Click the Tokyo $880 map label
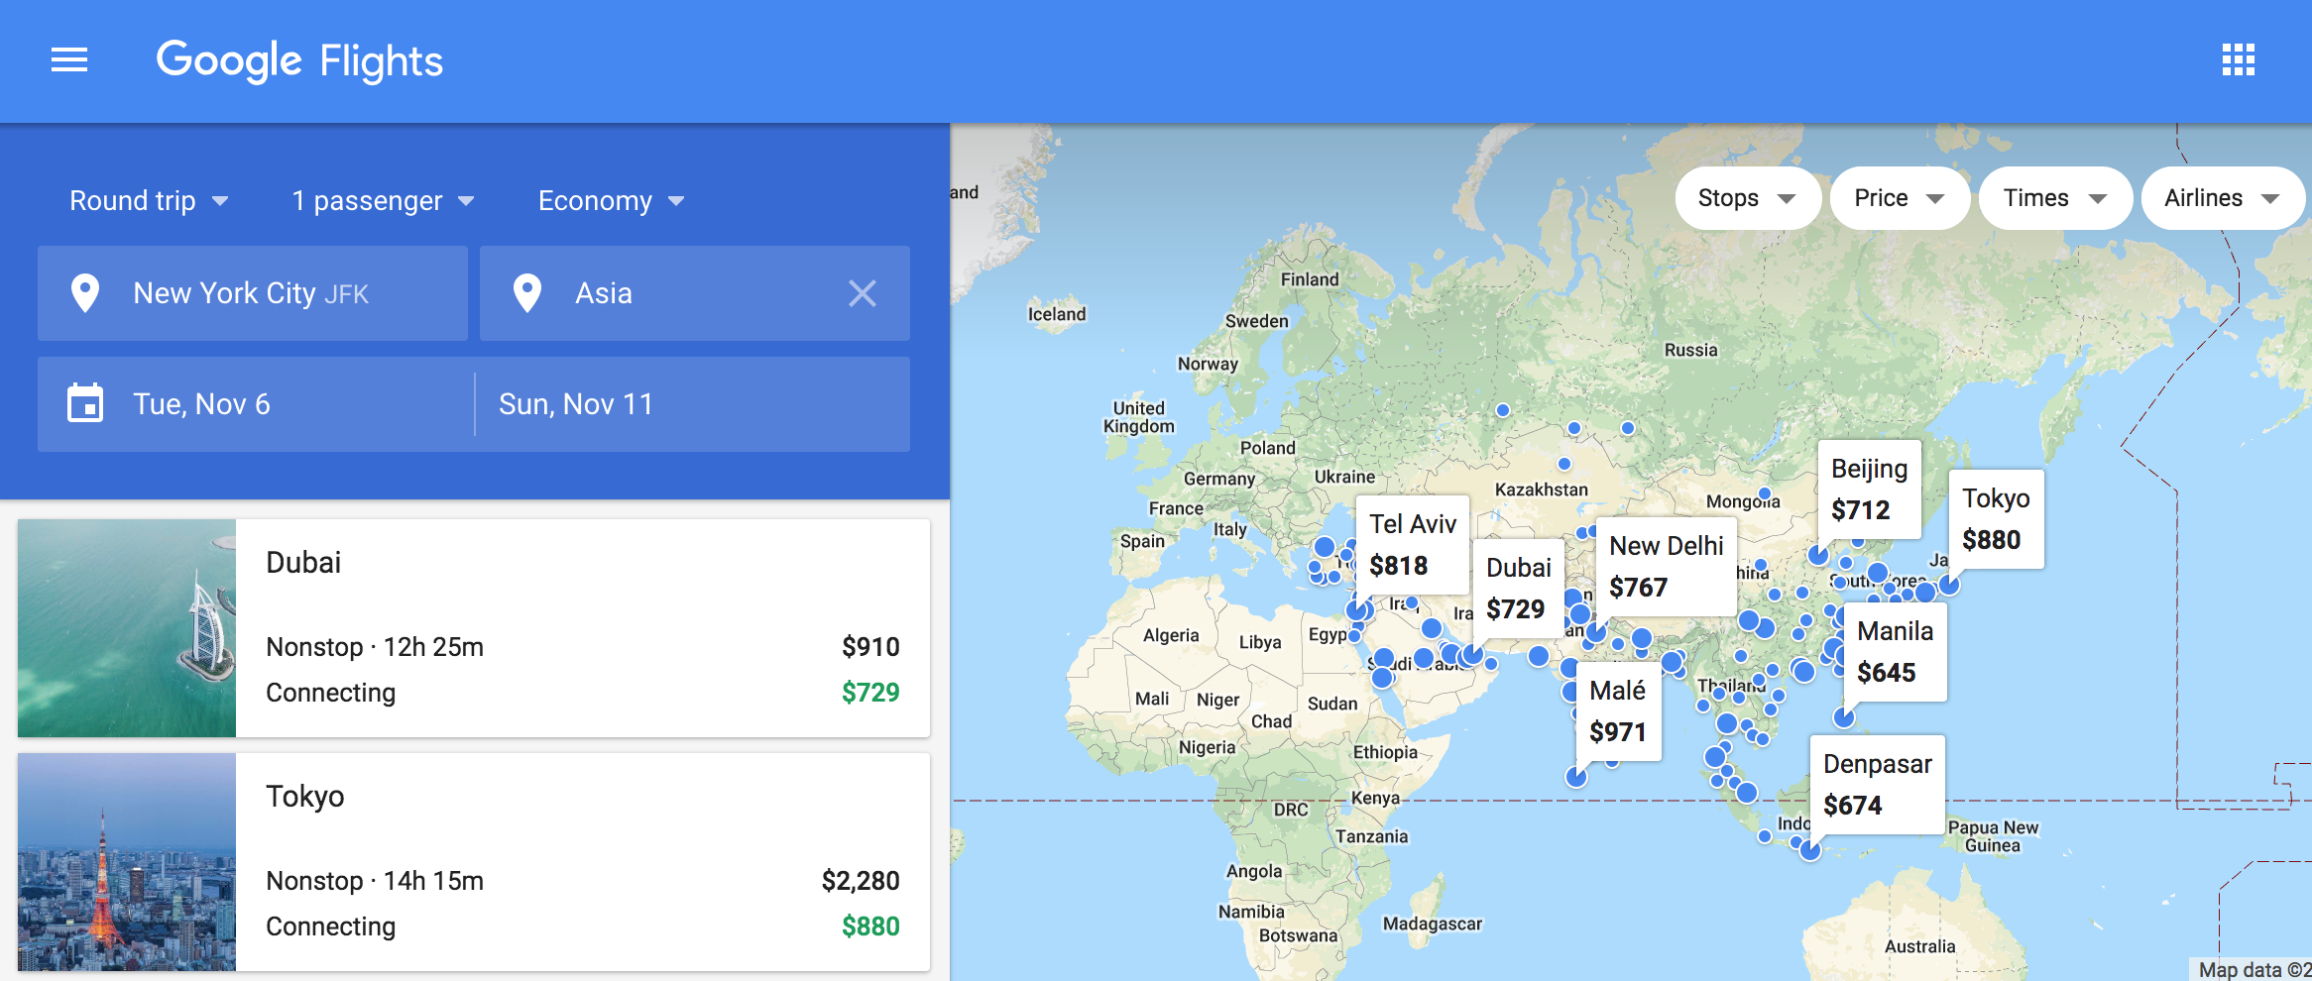 1996,519
